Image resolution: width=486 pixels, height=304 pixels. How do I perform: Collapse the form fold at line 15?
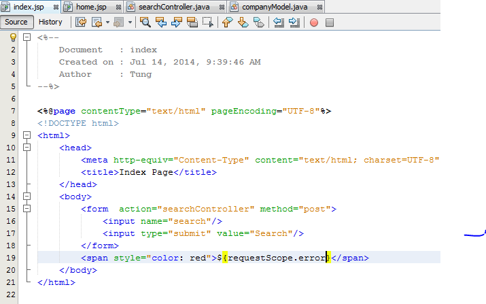tap(27, 209)
